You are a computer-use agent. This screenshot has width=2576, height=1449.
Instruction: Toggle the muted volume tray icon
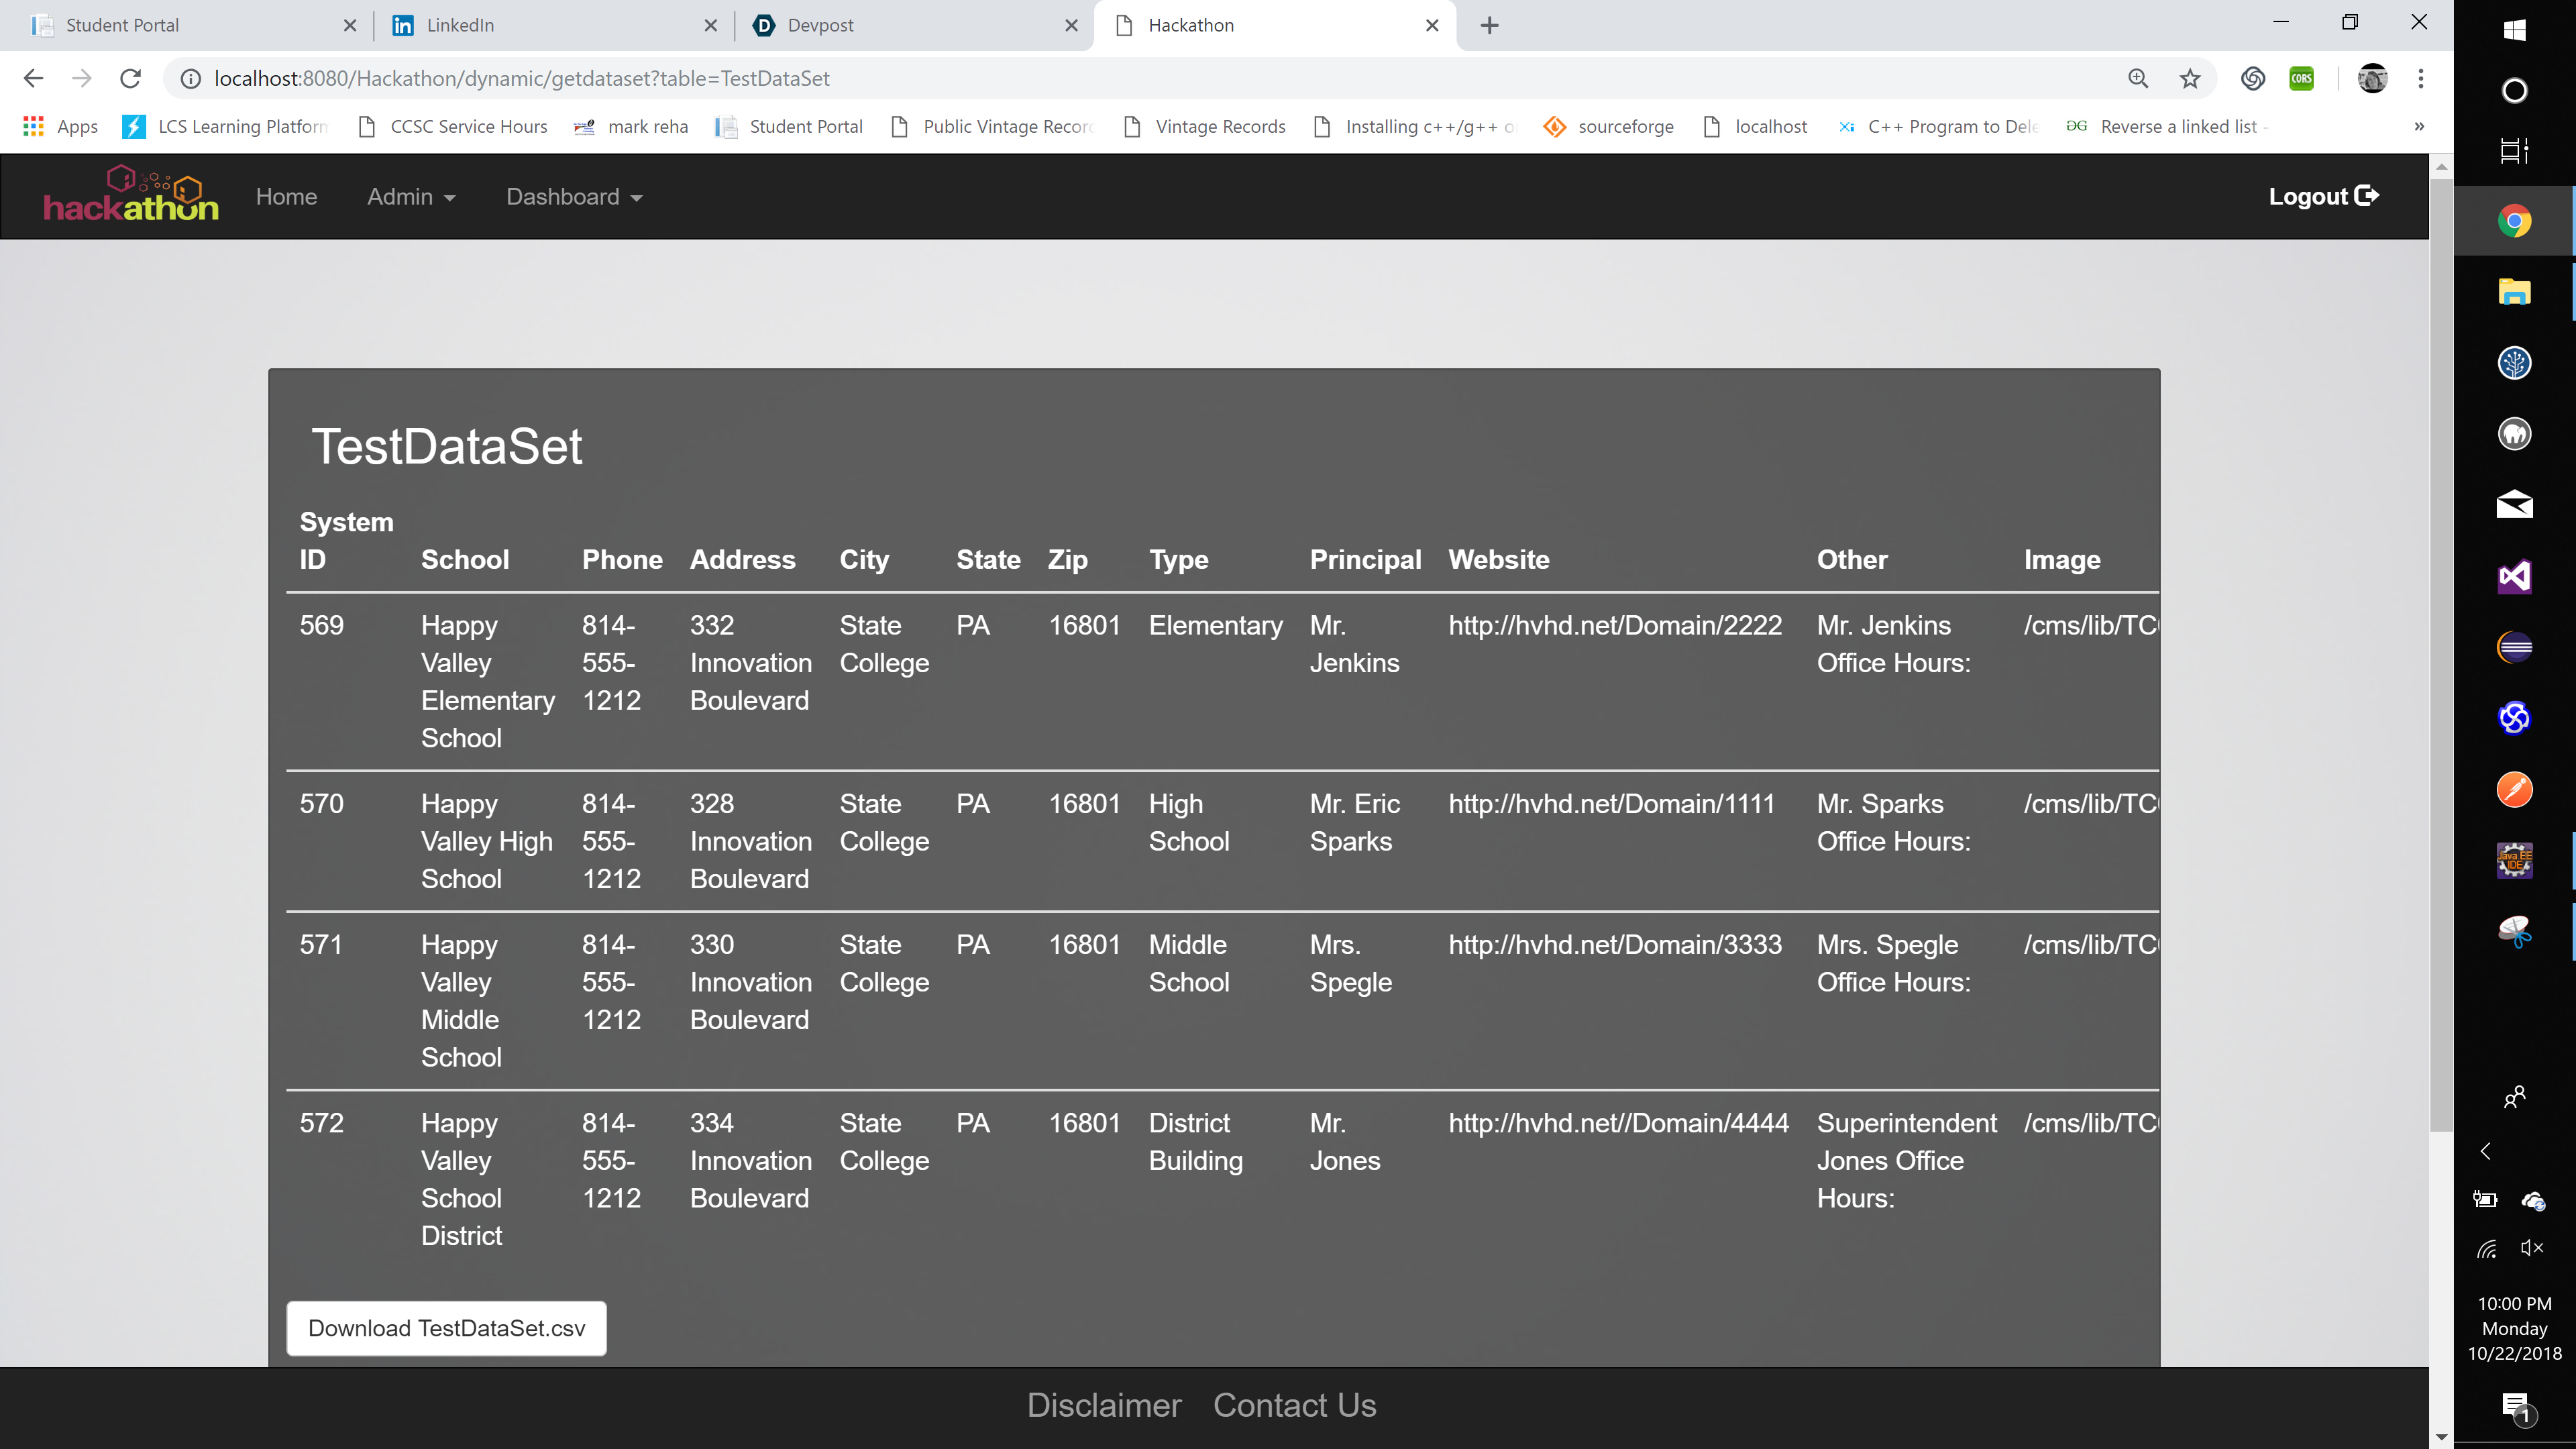[2532, 1248]
